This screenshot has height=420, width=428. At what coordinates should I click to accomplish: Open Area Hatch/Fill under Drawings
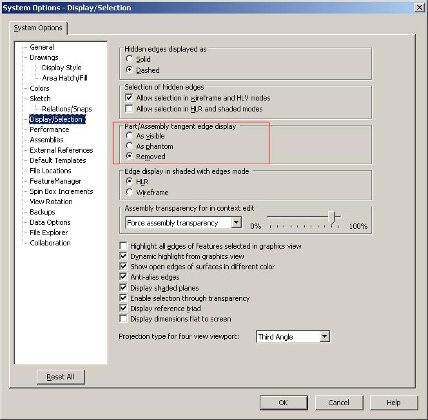point(64,78)
